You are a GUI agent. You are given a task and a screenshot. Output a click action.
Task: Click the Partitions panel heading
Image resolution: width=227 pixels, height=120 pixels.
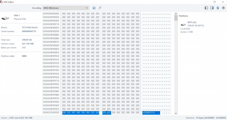click(x=183, y=16)
